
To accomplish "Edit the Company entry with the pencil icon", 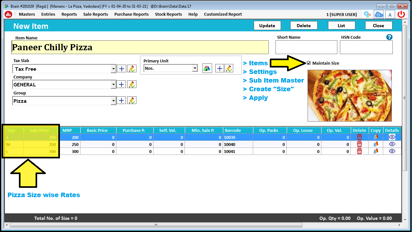I will click(x=132, y=84).
